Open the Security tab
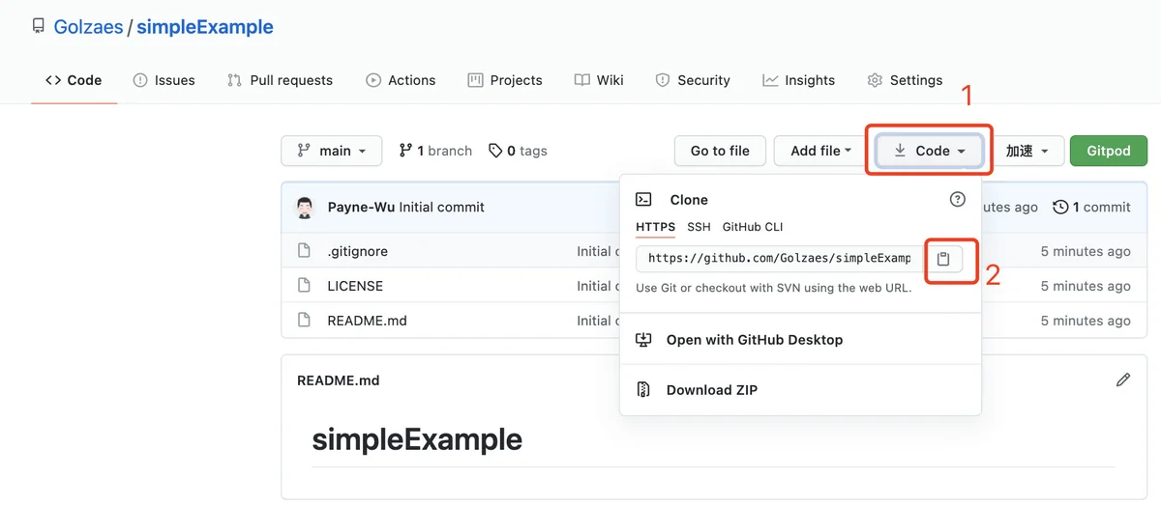 point(693,80)
